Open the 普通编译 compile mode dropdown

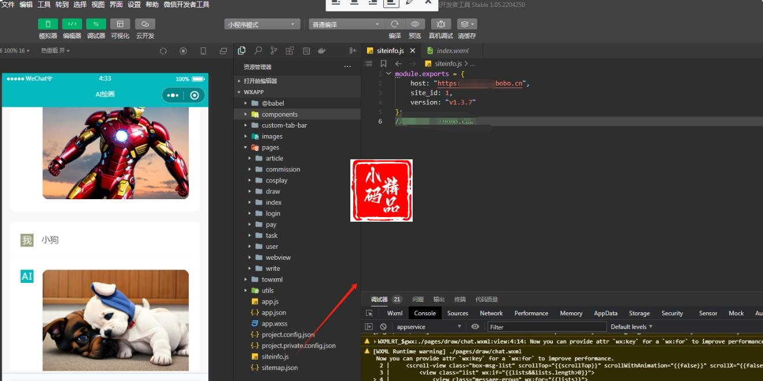(346, 24)
